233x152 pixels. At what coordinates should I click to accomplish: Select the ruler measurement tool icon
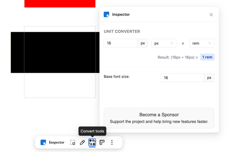click(102, 142)
